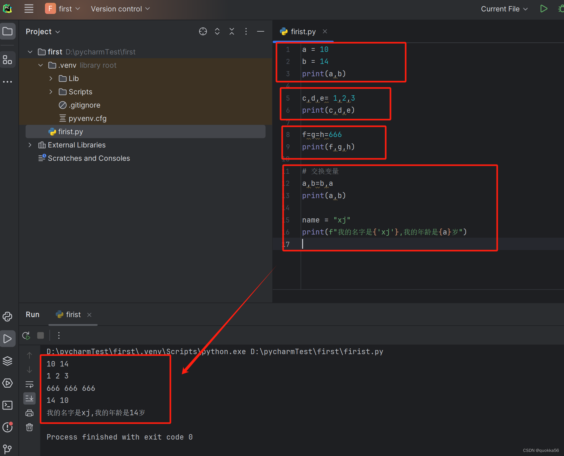Image resolution: width=564 pixels, height=456 pixels.
Task: Open Run toolbar more options
Action: (x=59, y=335)
